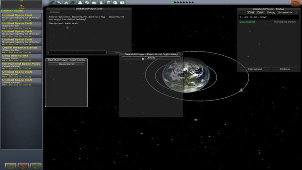Image resolution: width=302 pixels, height=170 pixels.
Task: Minimize DarkMultiPlayer Status with the dash button
Action: click(296, 12)
